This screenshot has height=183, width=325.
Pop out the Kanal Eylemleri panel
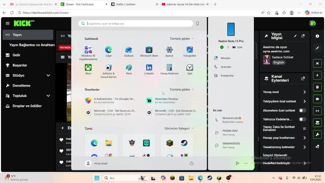coord(303,79)
